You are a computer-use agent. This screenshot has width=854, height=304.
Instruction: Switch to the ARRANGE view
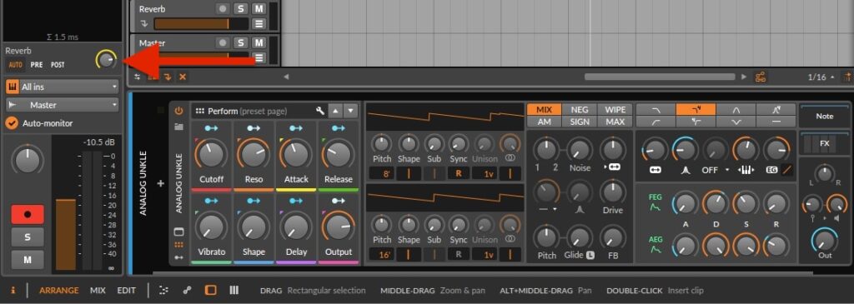pyautogui.click(x=59, y=291)
